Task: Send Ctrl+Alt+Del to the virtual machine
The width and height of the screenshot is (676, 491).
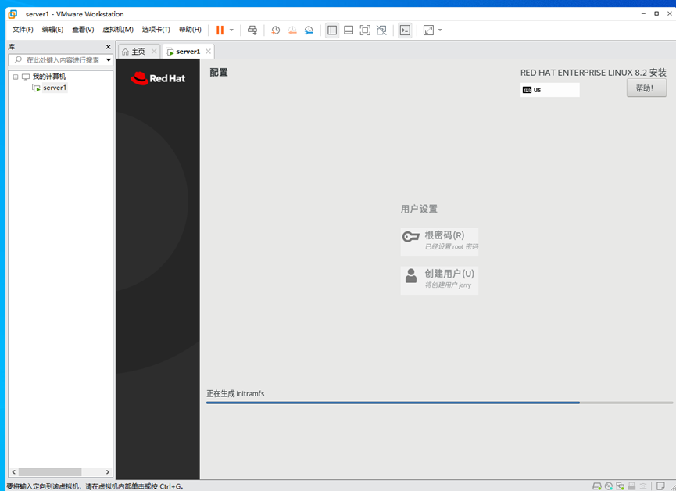Action: [252, 30]
